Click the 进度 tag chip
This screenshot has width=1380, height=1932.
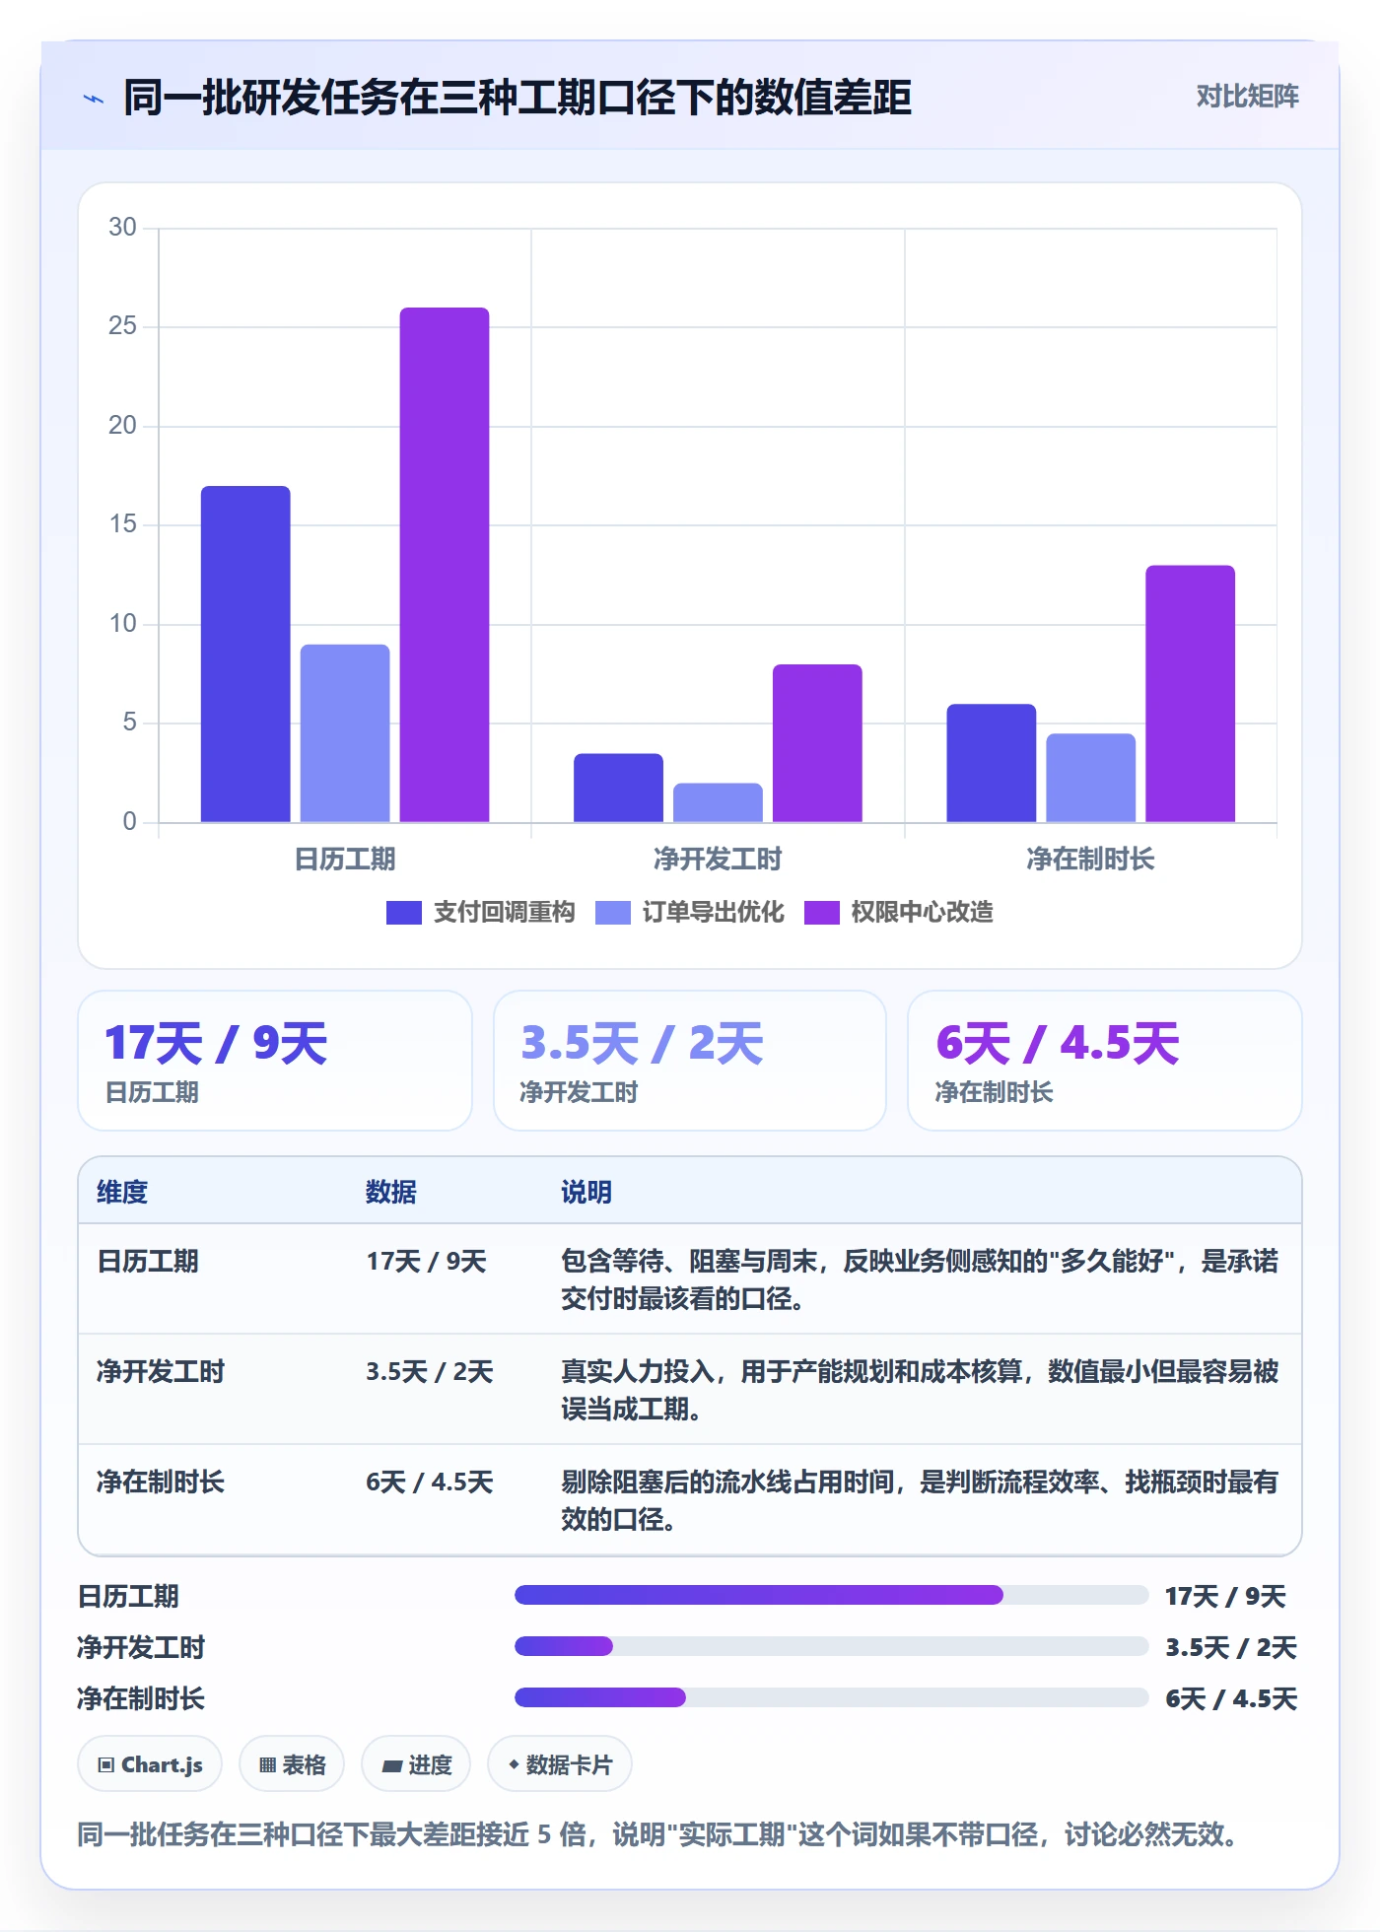(x=416, y=1764)
